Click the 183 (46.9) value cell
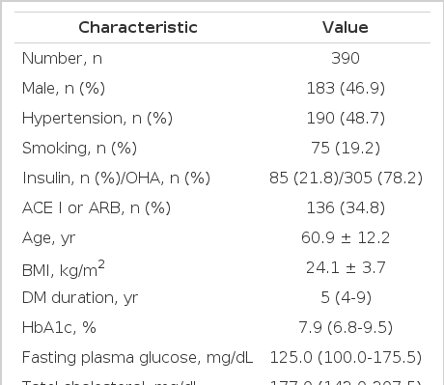 [346, 89]
